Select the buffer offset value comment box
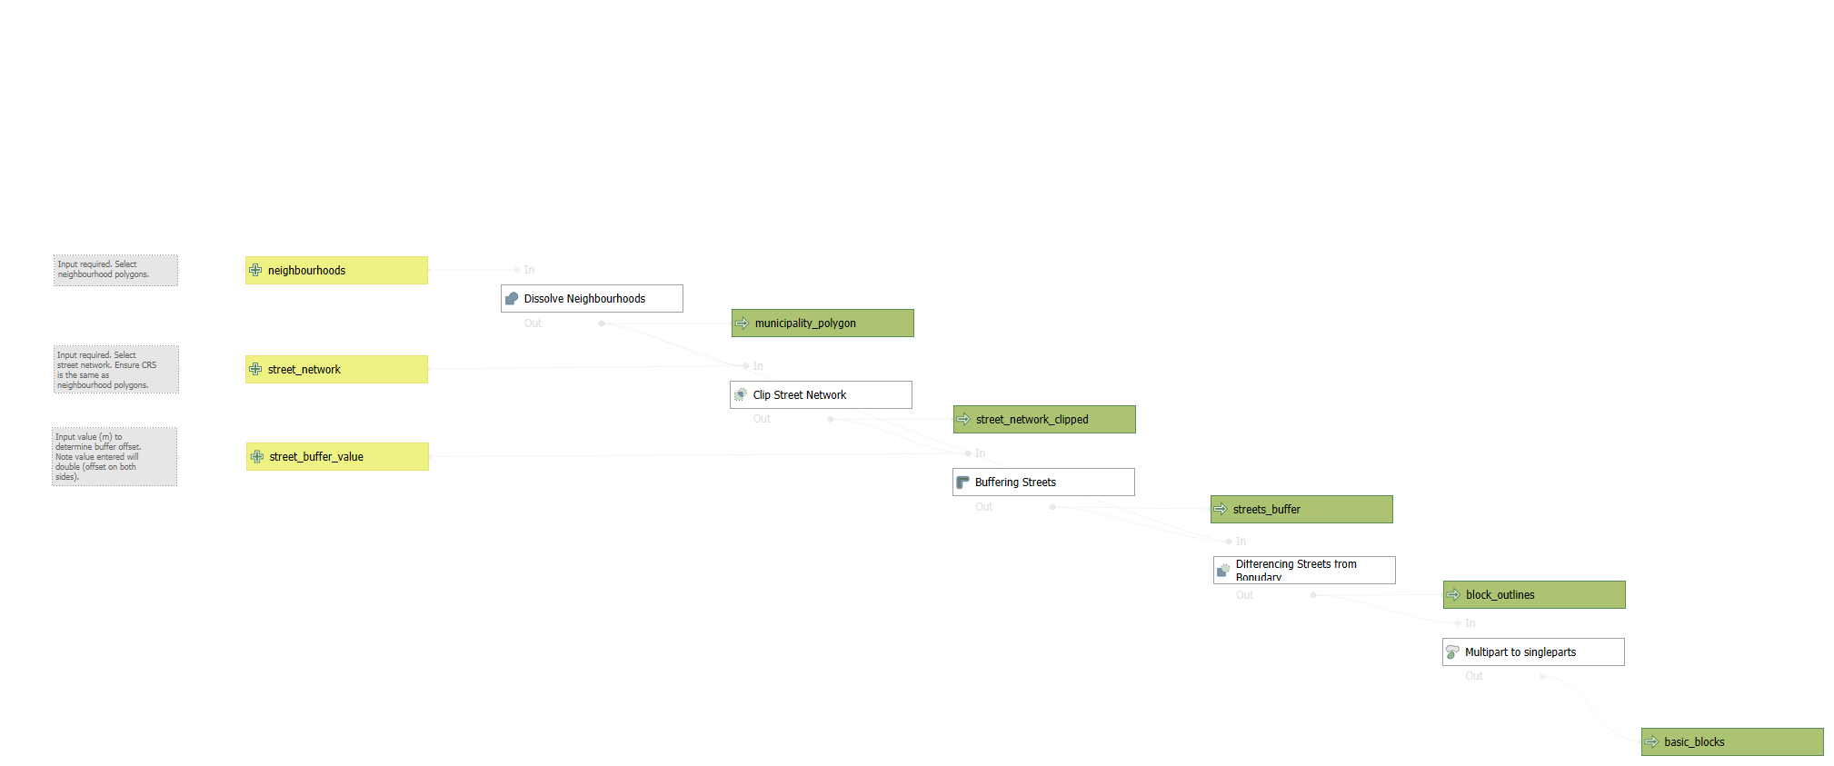Viewport: 1834px width, 766px height. (115, 456)
